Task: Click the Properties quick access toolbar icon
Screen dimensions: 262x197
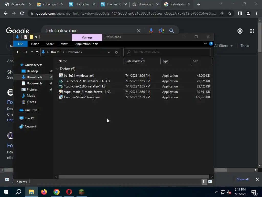Action: 26,37
